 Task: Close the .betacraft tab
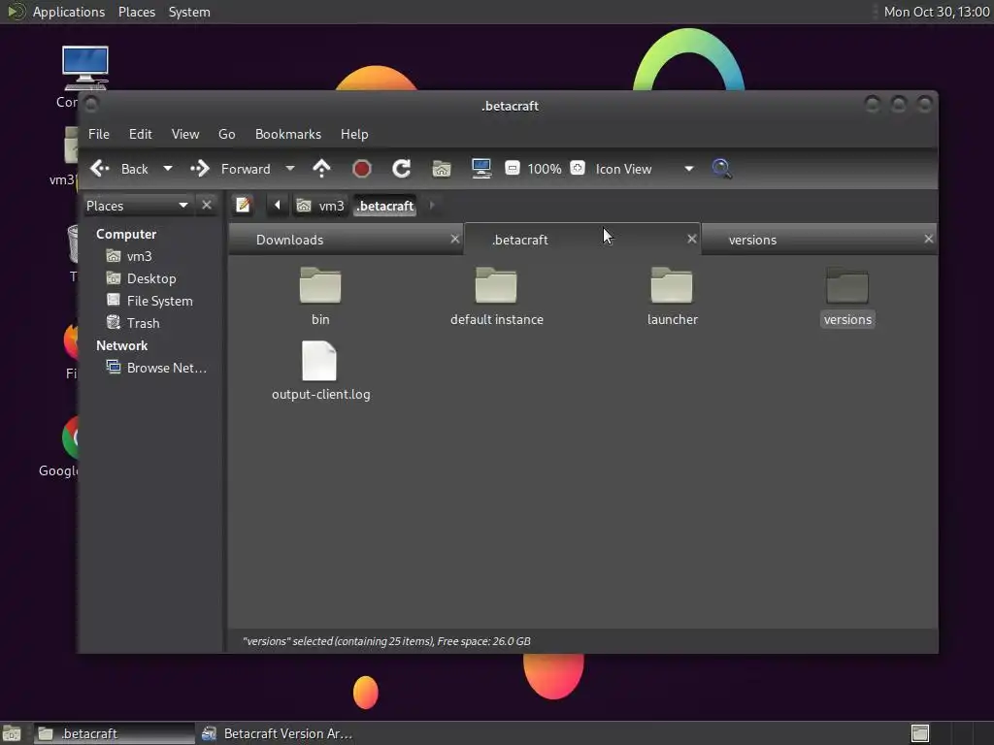(x=691, y=239)
